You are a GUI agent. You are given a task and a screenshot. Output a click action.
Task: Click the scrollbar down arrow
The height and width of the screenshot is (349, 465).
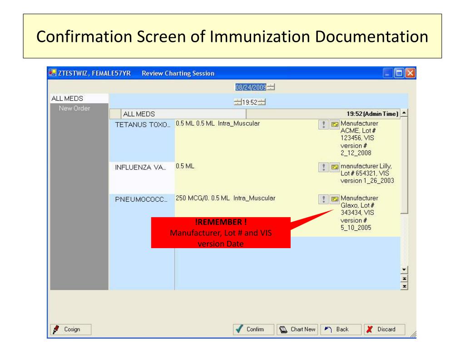click(404, 269)
